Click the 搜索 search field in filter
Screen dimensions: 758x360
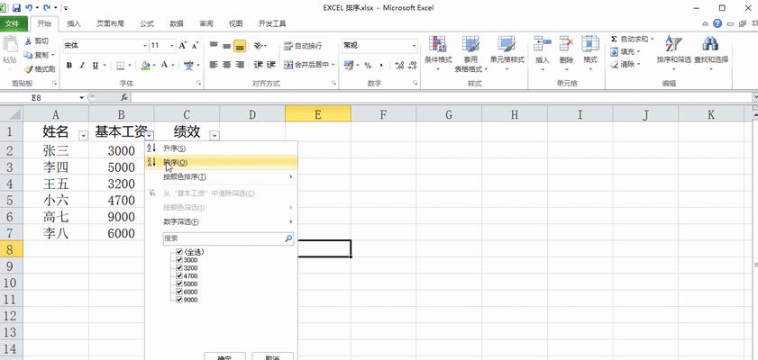[x=223, y=238]
